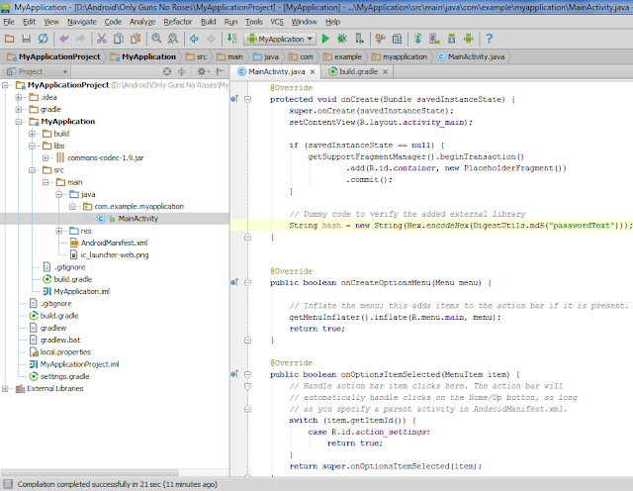
Task: Expand the build folder
Action: click(32, 134)
